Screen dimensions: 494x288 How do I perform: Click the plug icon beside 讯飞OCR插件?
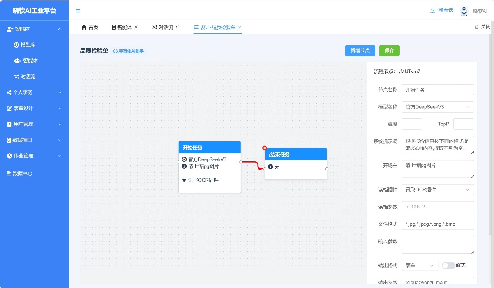tap(184, 180)
